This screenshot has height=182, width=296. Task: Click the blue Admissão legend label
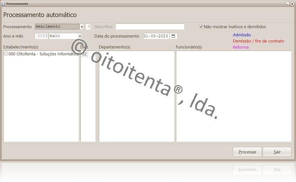241,35
